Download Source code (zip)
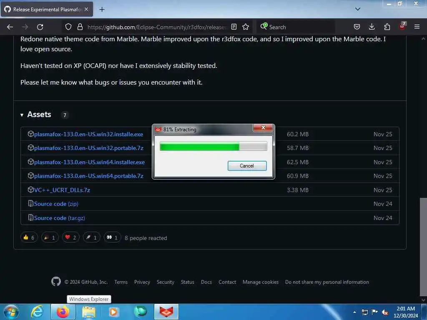The height and width of the screenshot is (320, 427). point(56,204)
